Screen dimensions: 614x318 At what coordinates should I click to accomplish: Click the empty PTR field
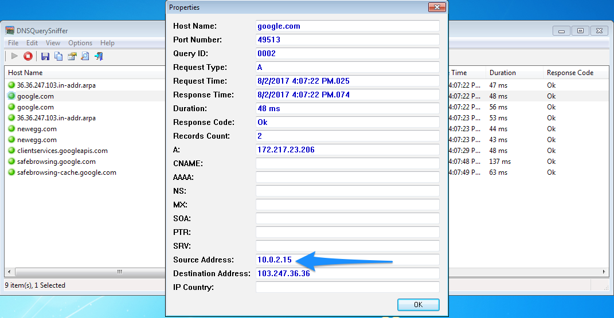pos(347,232)
